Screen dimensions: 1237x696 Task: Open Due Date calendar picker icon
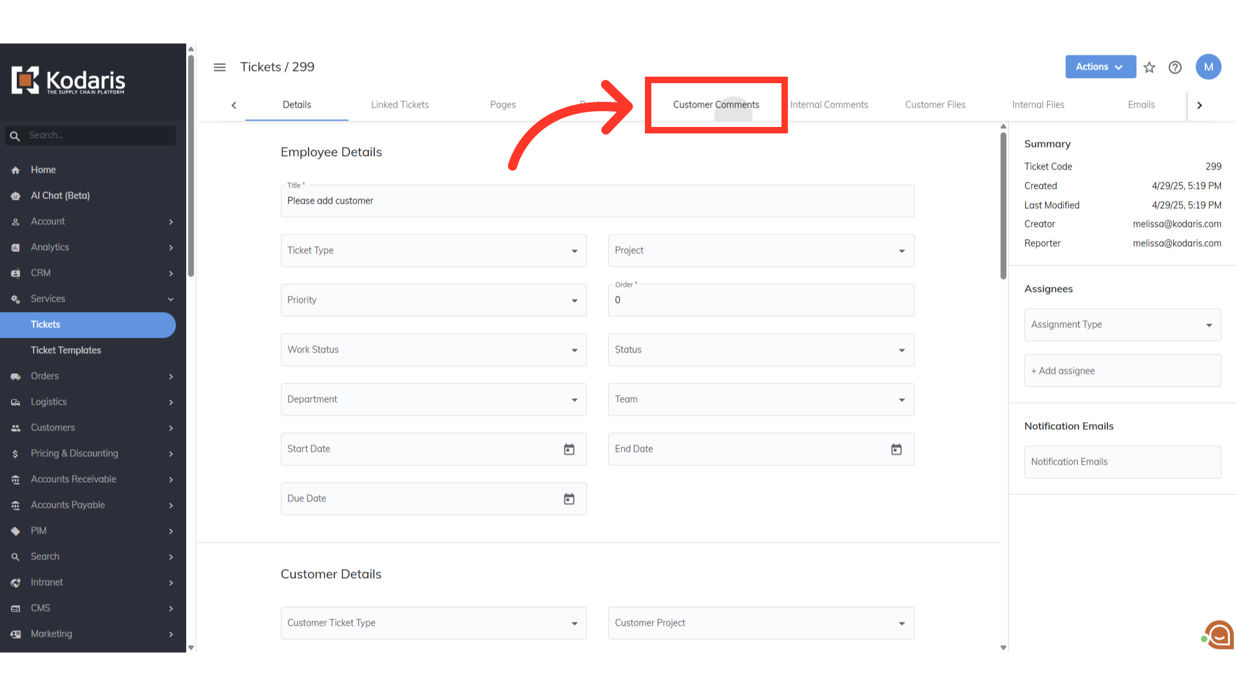[x=569, y=499]
